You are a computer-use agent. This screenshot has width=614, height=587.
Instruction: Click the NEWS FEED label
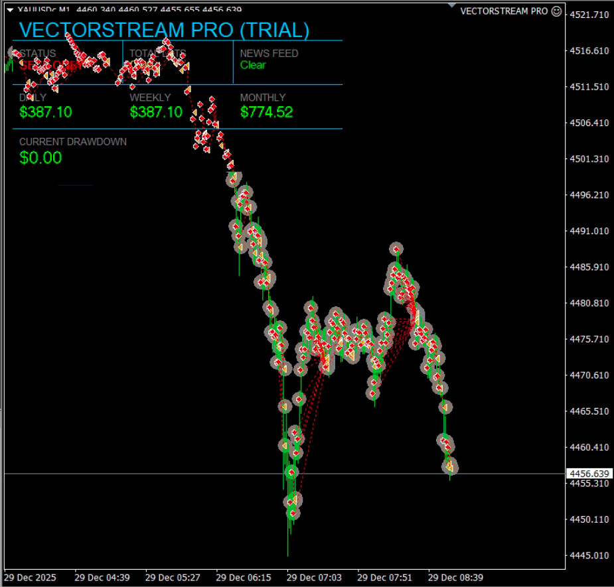(x=269, y=53)
